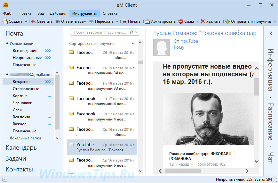This screenshot has width=278, height=183.
Task: Open the 'Файл' menu
Action: pos(8,13)
